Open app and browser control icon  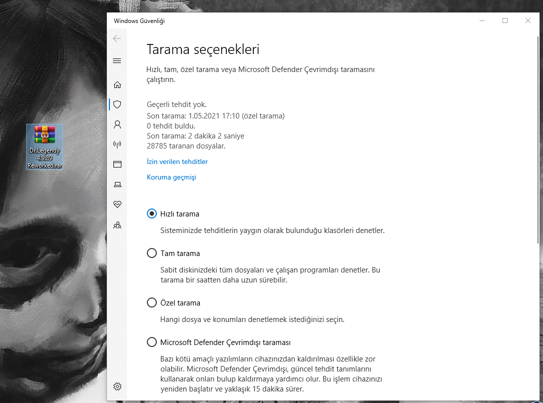[117, 164]
